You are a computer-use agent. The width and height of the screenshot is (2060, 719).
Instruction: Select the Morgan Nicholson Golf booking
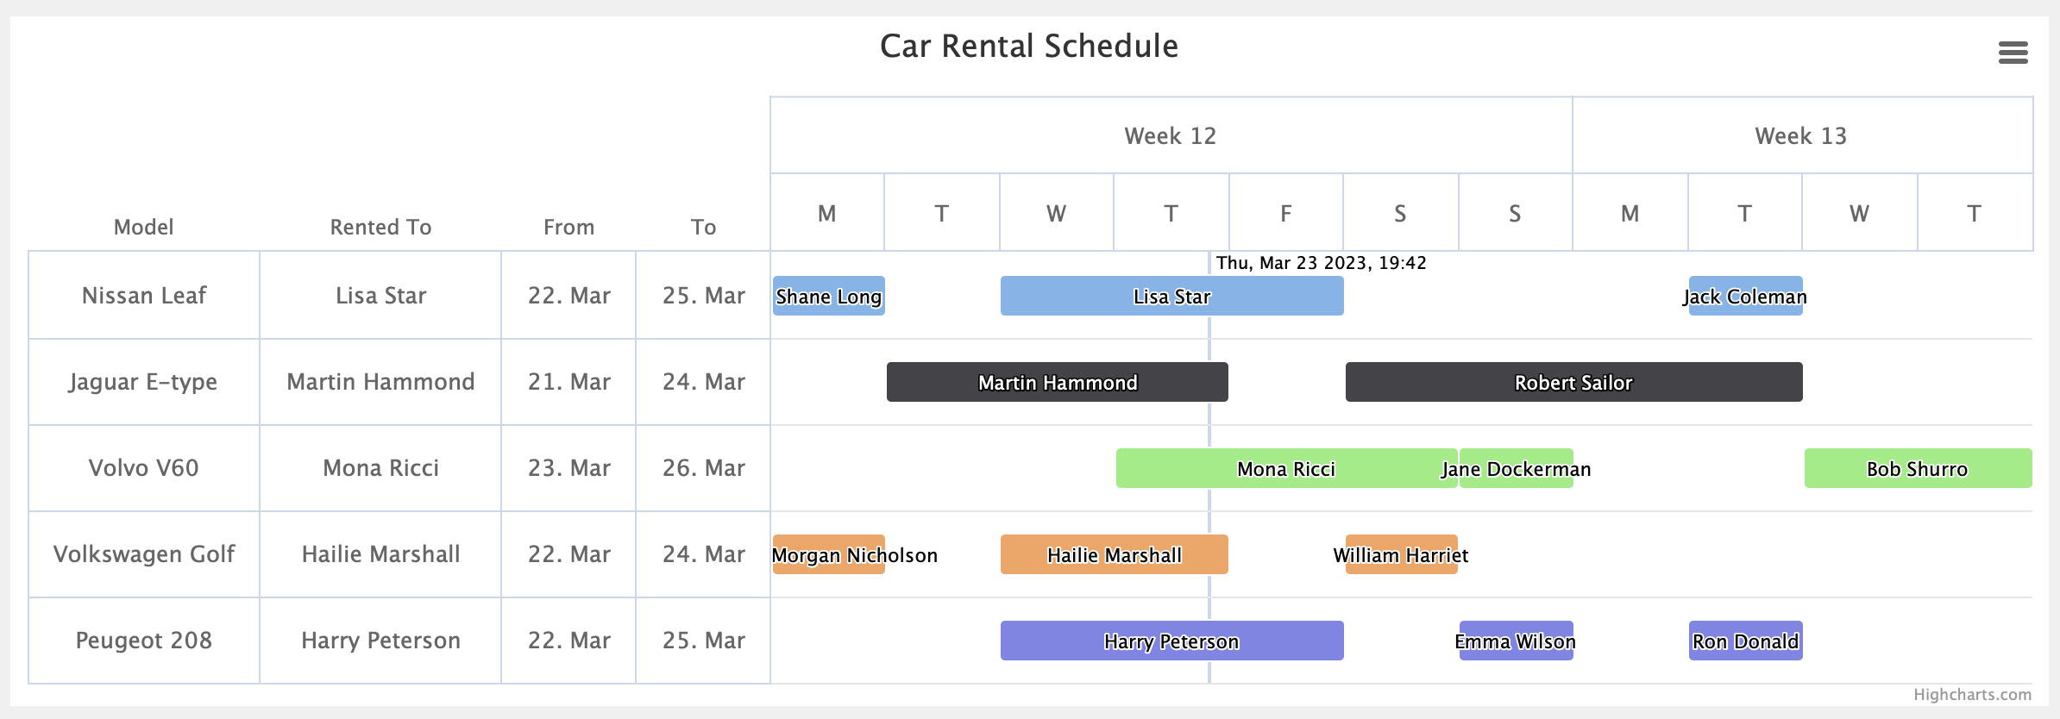[x=828, y=554]
